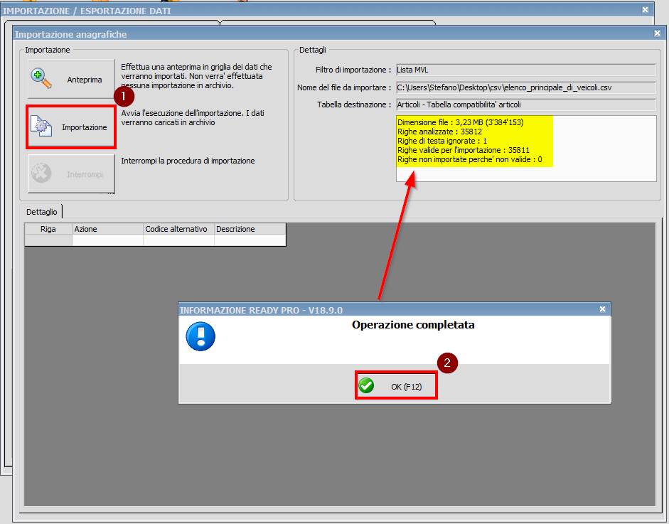
Task: Click the Descrizione column header
Action: point(250,229)
